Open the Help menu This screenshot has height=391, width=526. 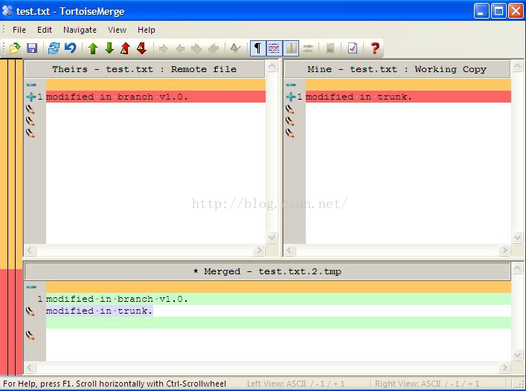(147, 30)
